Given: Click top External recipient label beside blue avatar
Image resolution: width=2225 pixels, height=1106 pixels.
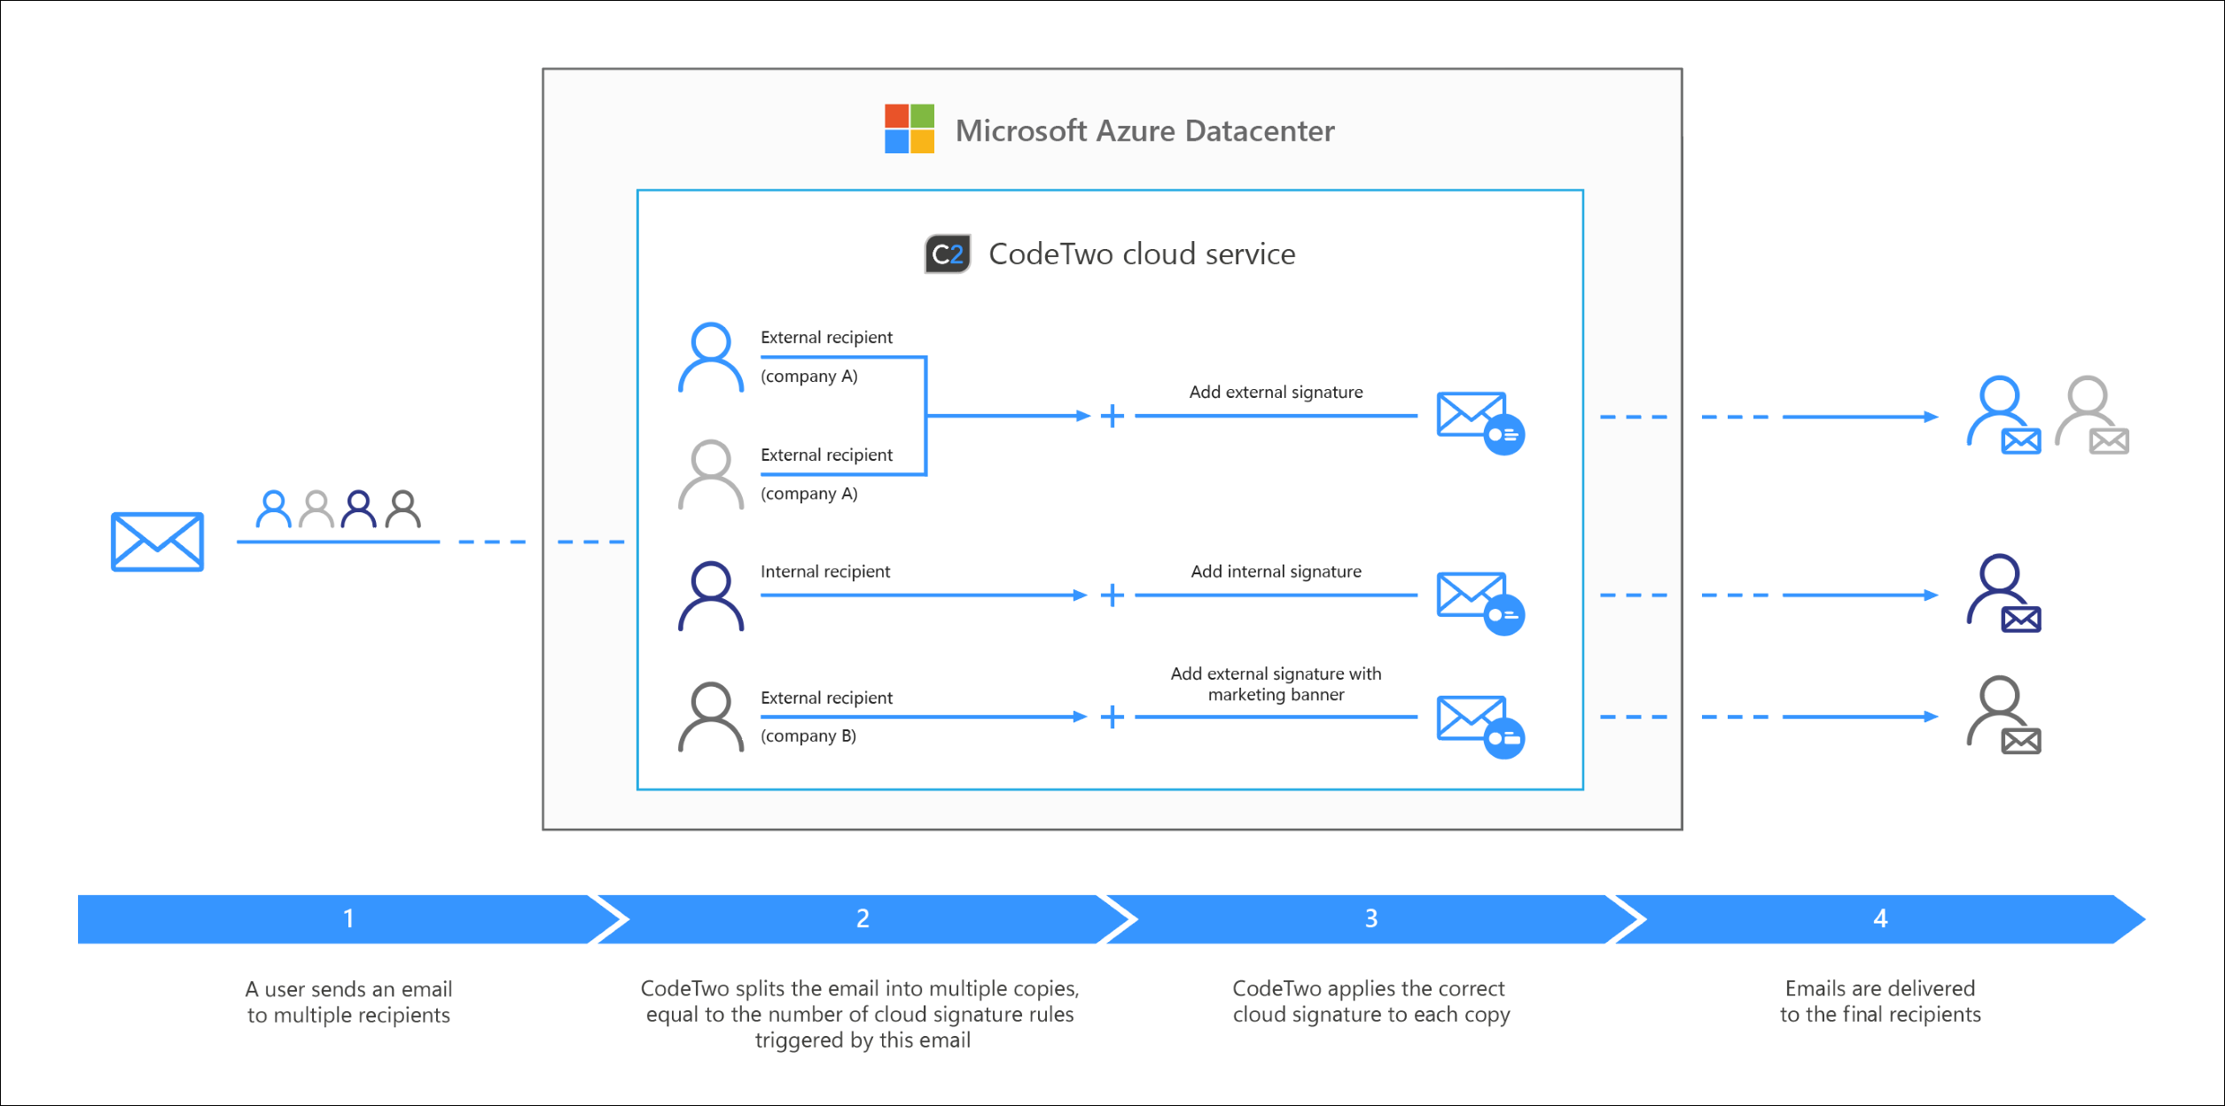Looking at the screenshot, I should pos(826,338).
